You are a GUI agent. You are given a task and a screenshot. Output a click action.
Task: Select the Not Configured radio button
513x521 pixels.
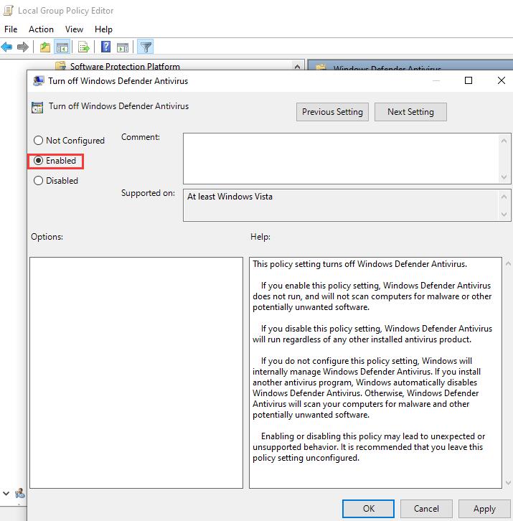click(x=38, y=140)
